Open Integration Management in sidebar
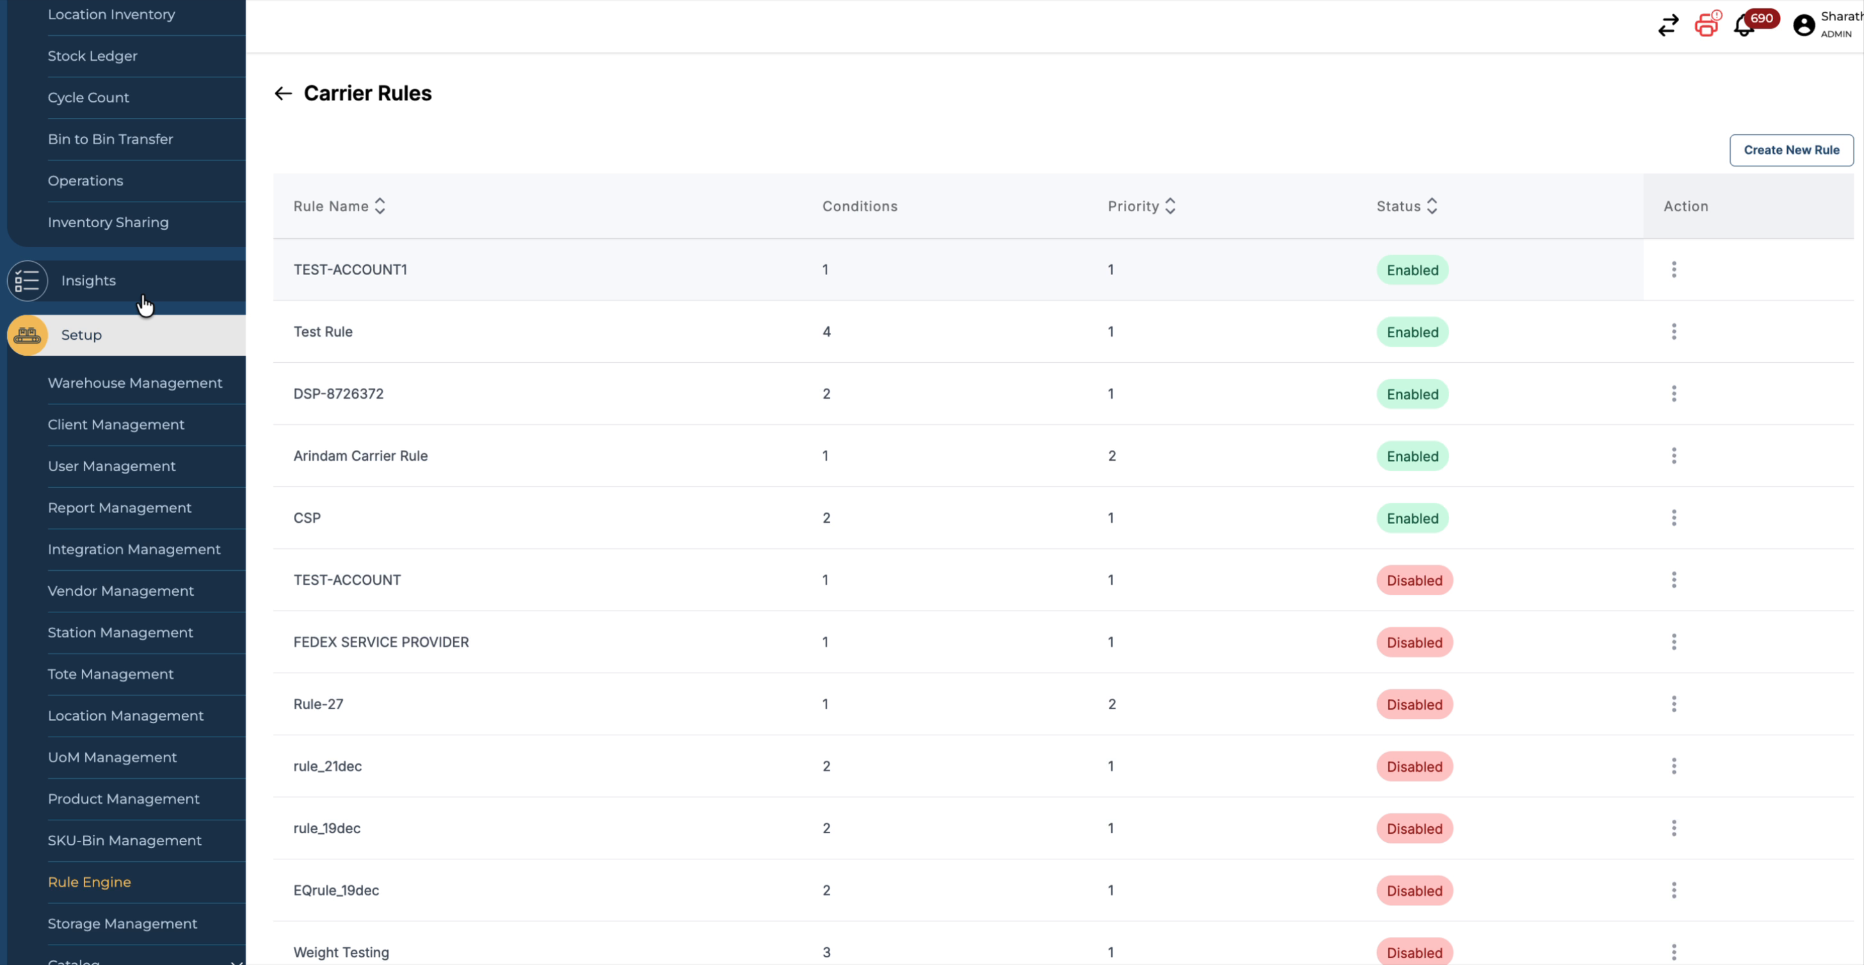 click(134, 550)
